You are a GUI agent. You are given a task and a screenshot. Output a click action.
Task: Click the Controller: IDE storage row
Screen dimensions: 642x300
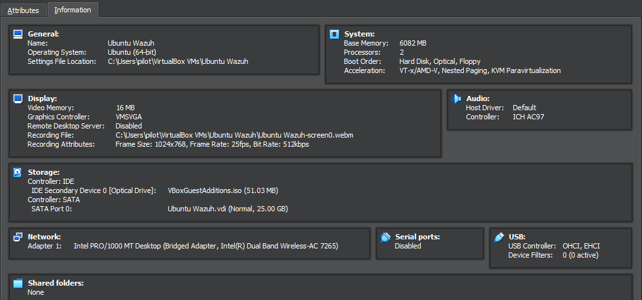click(51, 181)
